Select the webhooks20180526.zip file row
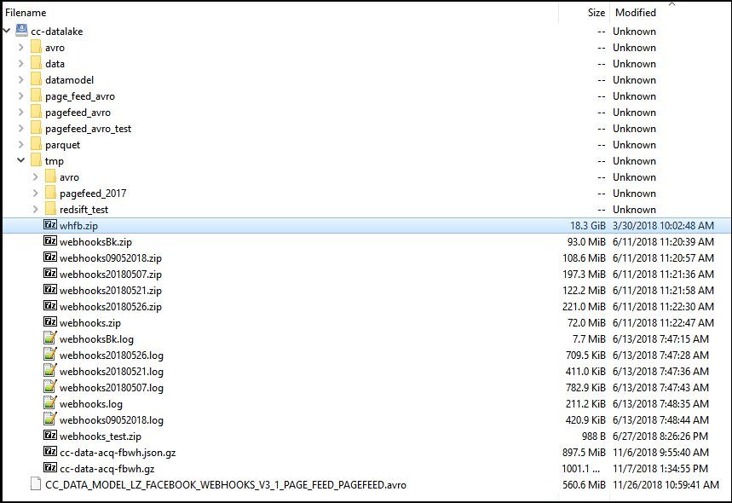The image size is (732, 503). [110, 307]
